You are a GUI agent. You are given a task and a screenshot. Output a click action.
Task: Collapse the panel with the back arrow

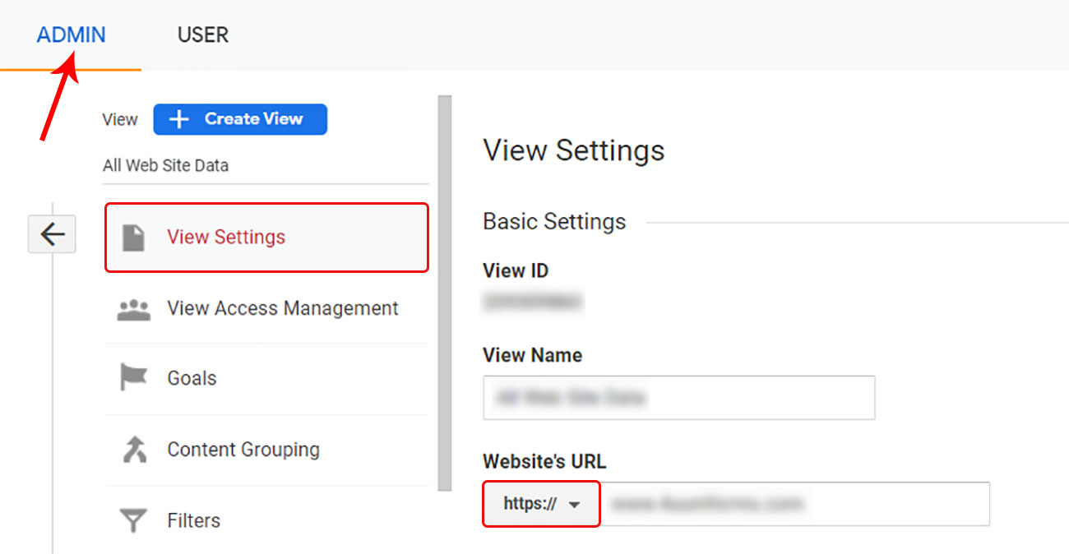52,234
